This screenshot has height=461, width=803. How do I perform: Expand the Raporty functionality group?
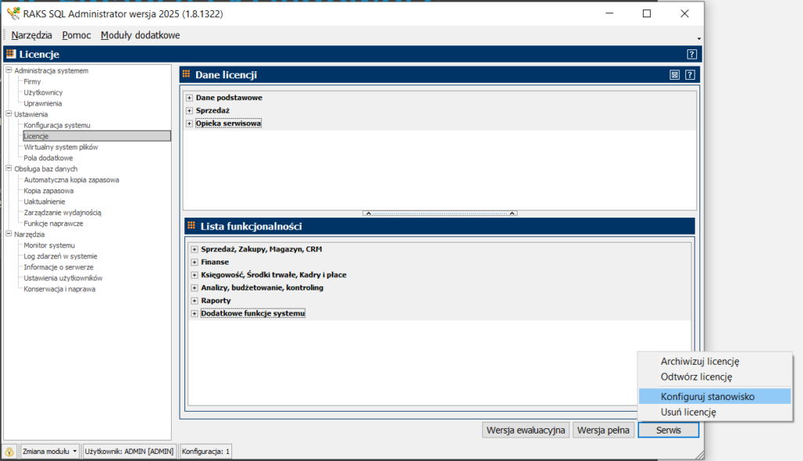(x=194, y=301)
